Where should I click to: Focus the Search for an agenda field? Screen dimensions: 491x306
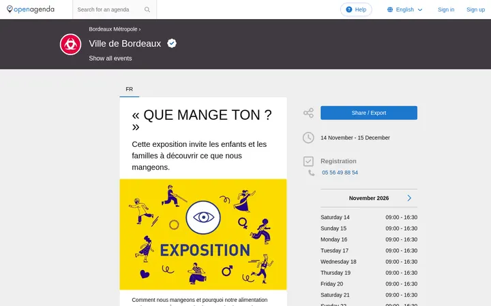point(108,10)
